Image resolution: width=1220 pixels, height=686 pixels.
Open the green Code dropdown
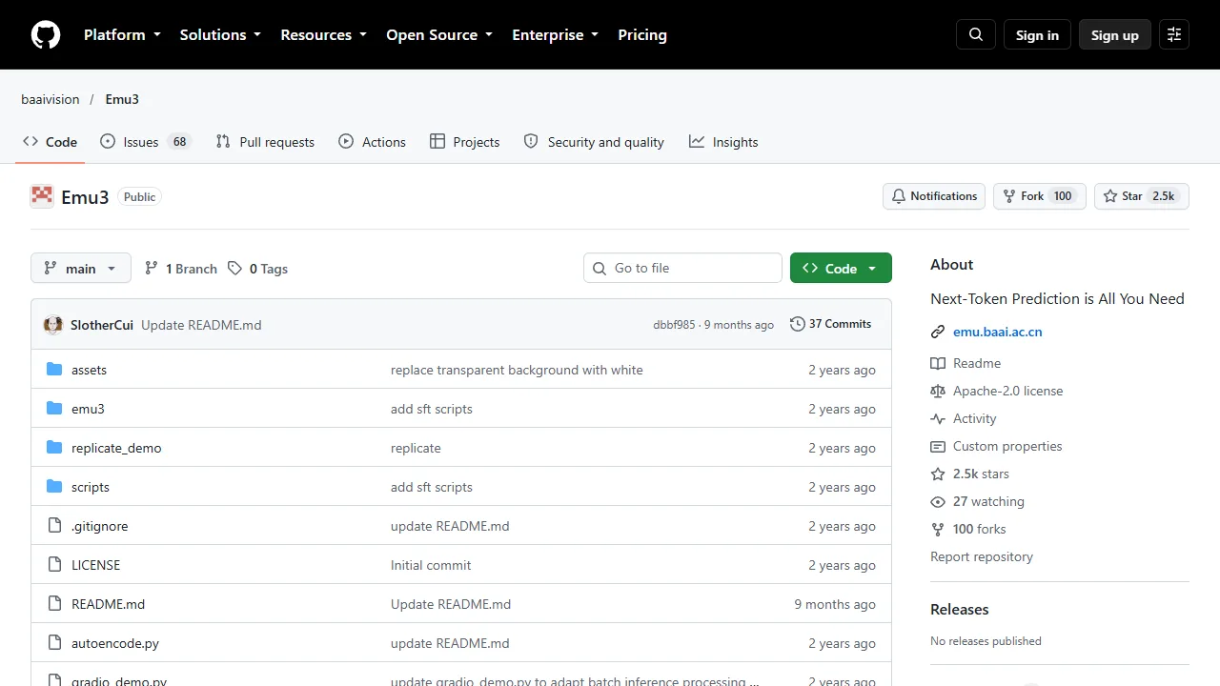click(x=841, y=269)
